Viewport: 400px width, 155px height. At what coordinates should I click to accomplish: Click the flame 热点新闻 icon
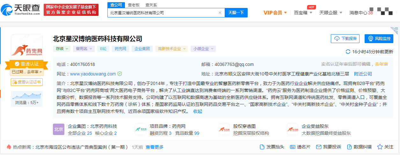[x=9, y=147]
